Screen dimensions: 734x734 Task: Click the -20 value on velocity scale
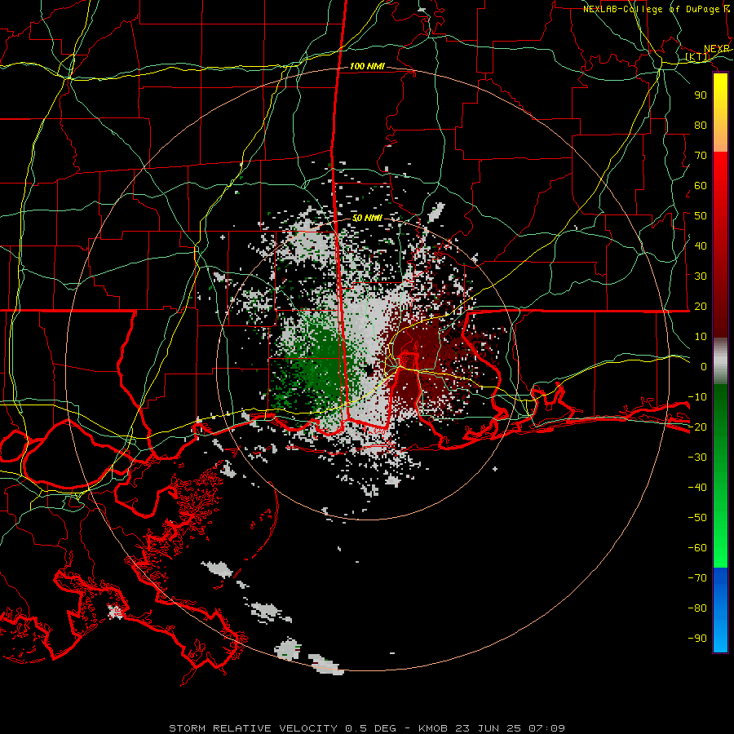click(x=697, y=427)
